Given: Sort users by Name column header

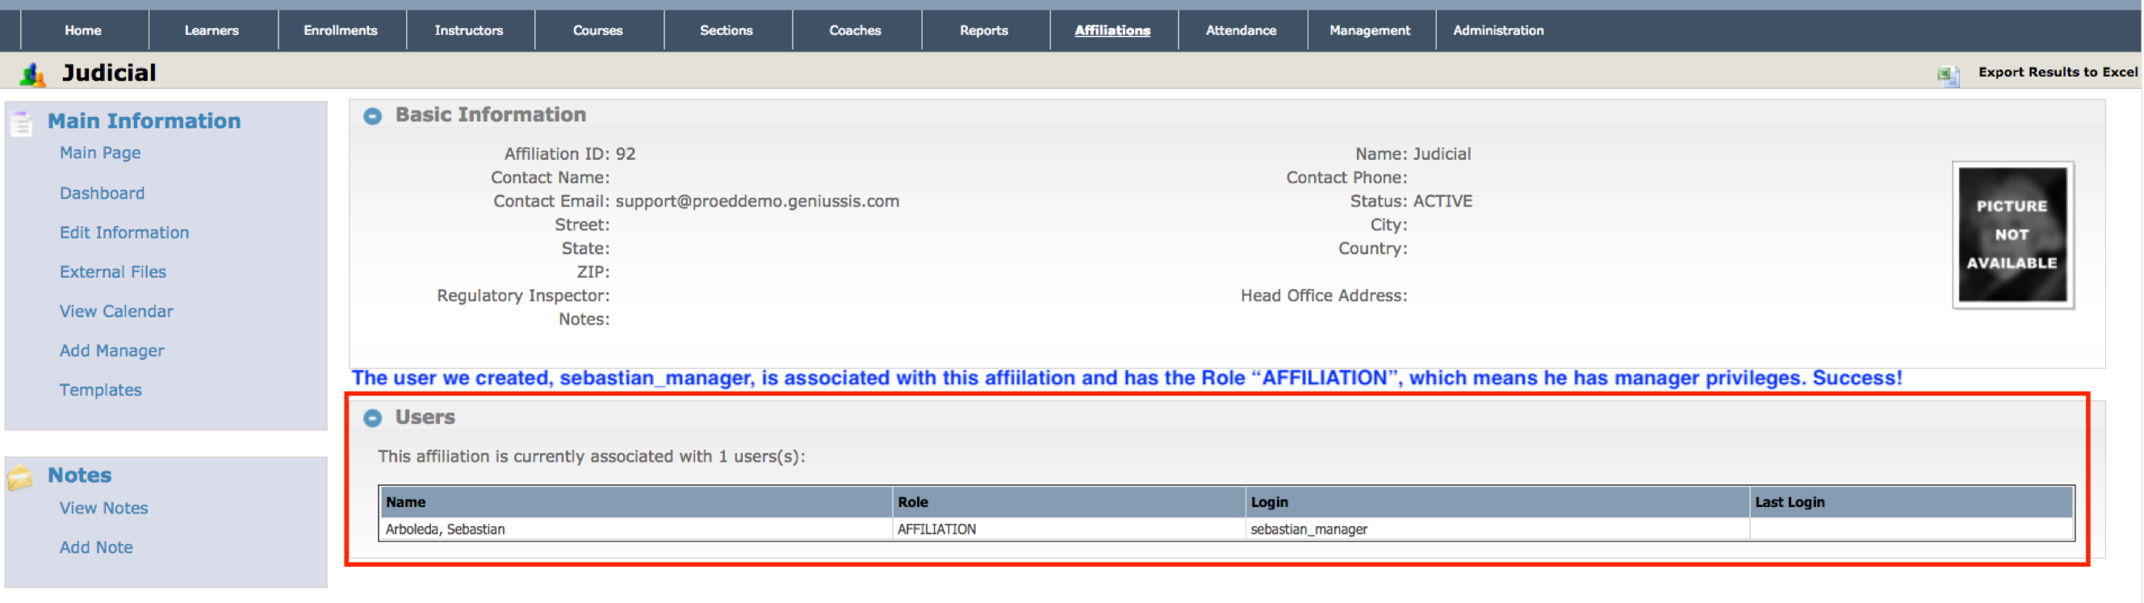Looking at the screenshot, I should (x=405, y=502).
